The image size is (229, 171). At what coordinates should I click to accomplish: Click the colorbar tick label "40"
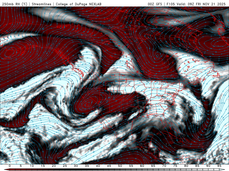[x=98, y=166]
